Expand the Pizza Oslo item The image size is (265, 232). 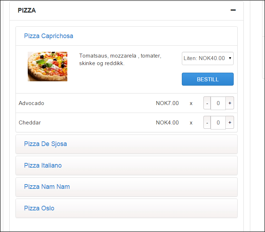[x=39, y=208]
